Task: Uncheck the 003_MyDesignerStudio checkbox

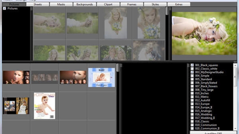Action: click(192, 72)
